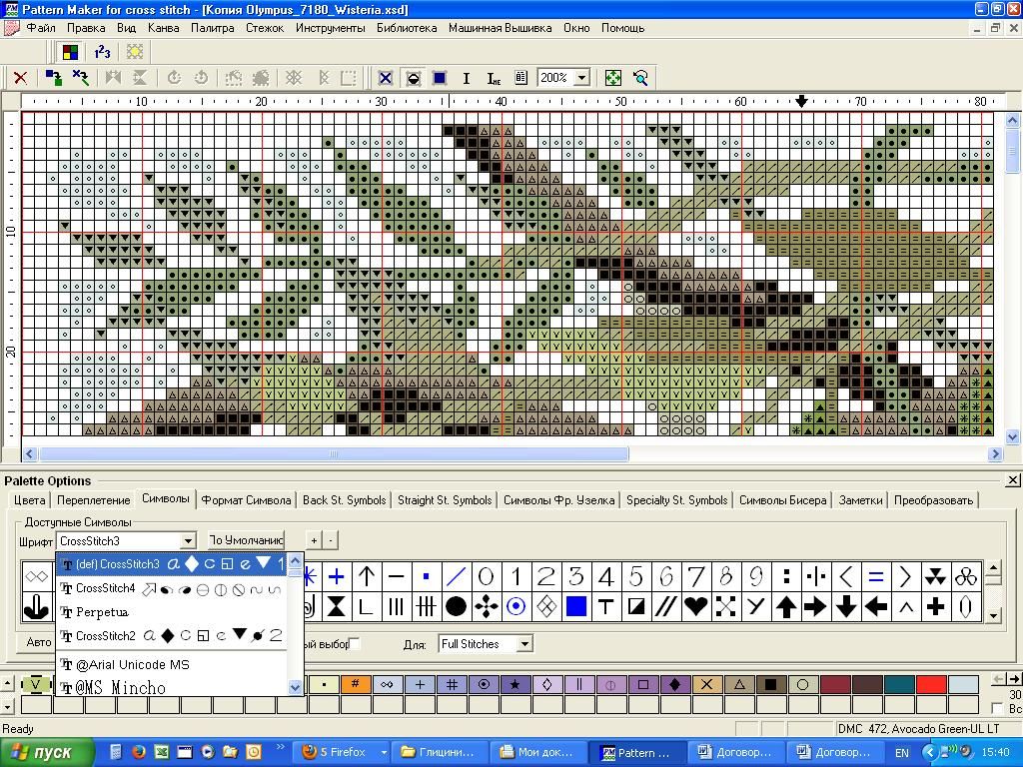This screenshot has height=767, width=1023.
Task: Select the solid black circle symbol
Action: (x=456, y=605)
